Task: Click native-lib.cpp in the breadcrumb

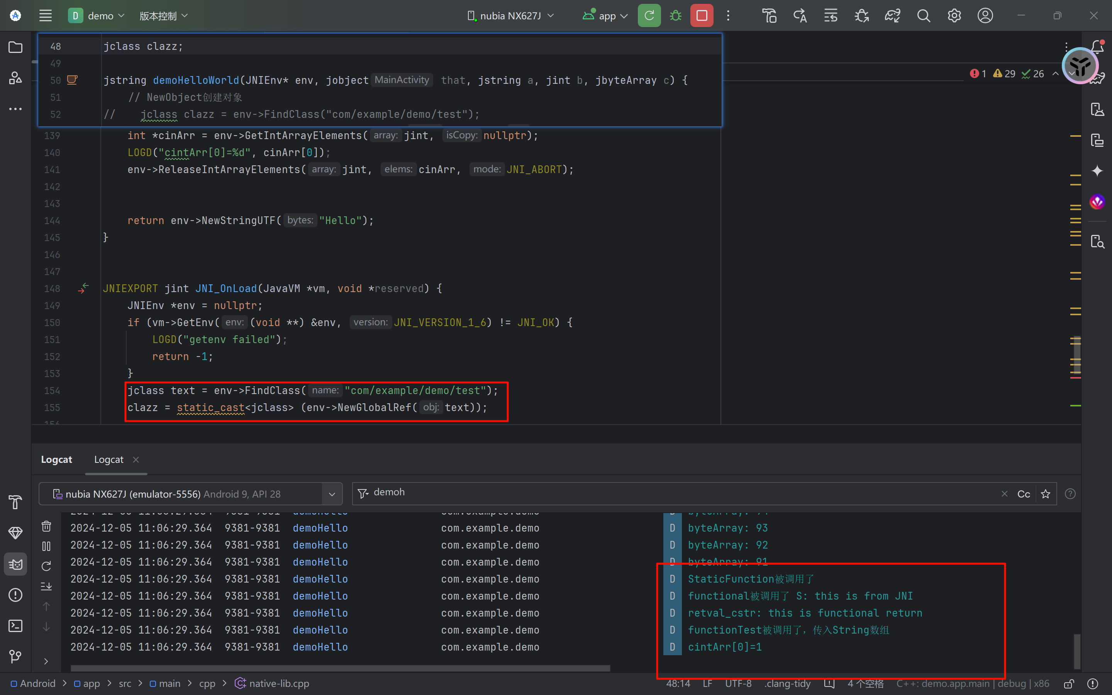Action: click(x=278, y=683)
